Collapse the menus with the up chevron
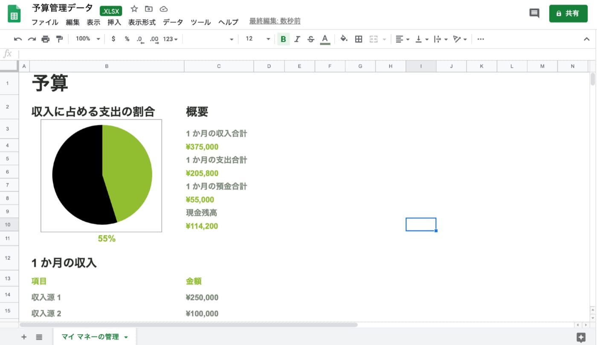The image size is (597, 345). (586, 39)
